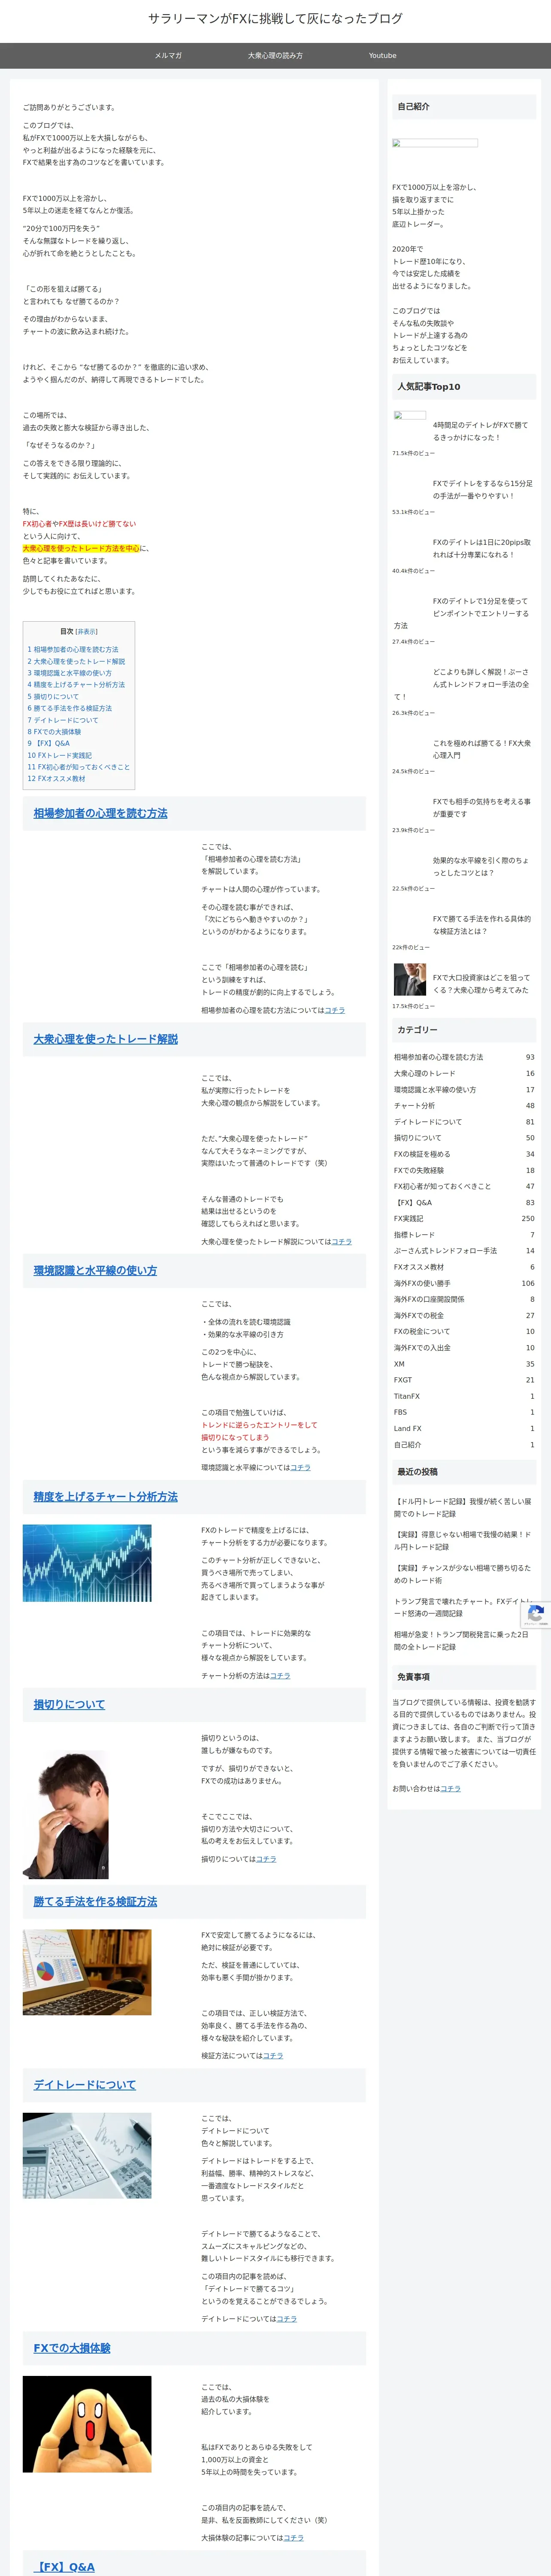Jump to TOC item 10 FXトレード実践記
The image size is (551, 2576).
(60, 755)
